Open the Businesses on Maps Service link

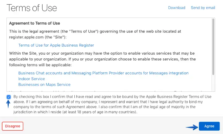[x=44, y=85]
